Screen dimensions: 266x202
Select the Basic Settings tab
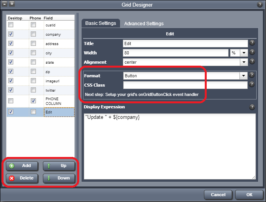pyautogui.click(x=101, y=23)
